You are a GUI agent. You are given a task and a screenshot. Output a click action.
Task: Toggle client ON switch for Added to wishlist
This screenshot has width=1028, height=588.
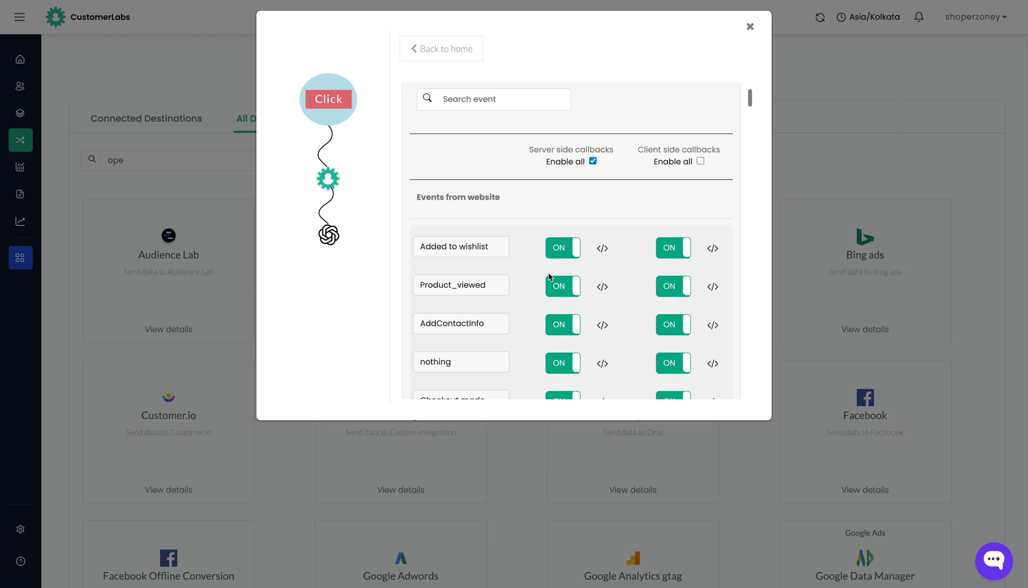[673, 248]
